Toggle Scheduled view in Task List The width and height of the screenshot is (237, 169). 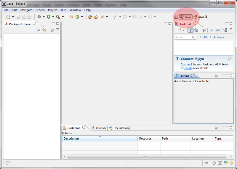click(x=196, y=30)
